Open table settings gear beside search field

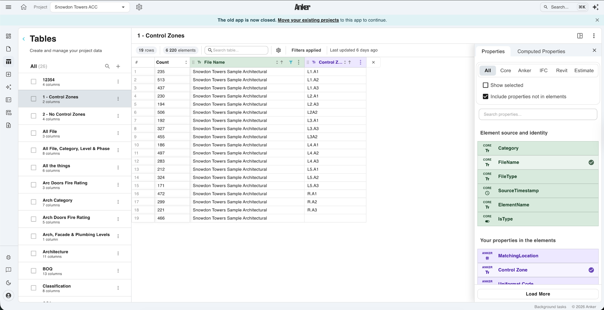(x=278, y=50)
